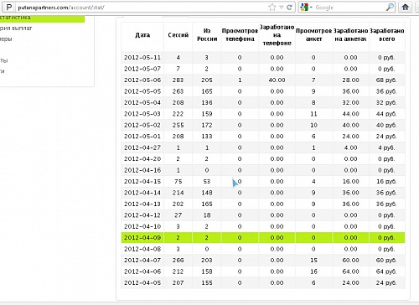419x305 pixels.
Task: Select date cell 2012-05-05
Action: [x=142, y=91]
